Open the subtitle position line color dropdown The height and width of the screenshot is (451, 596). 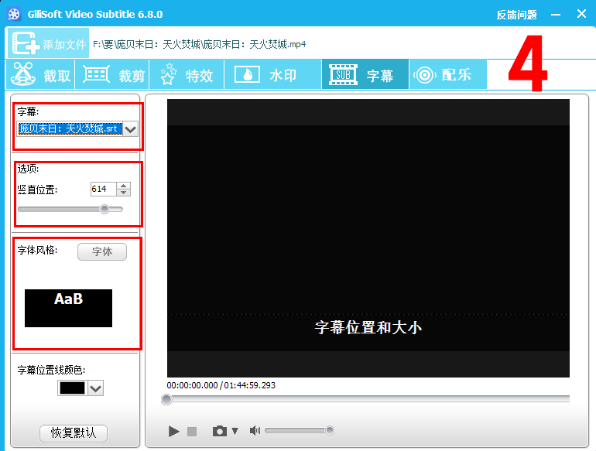(x=96, y=388)
